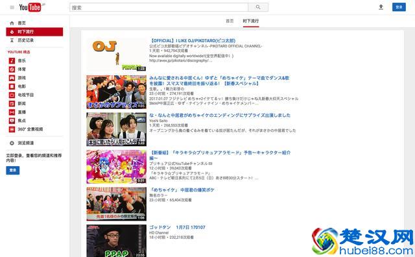Click the YouTube logo
The image size is (415, 257).
[x=30, y=7]
